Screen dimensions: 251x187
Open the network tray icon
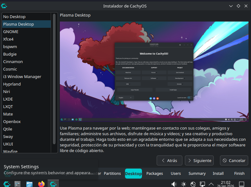pyautogui.click(x=193, y=184)
